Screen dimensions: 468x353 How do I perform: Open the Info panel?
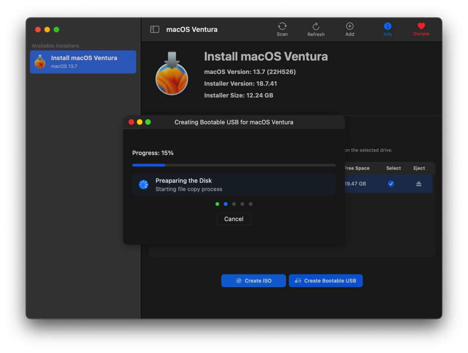[x=388, y=30]
